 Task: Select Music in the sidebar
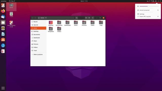[x=38, y=41]
